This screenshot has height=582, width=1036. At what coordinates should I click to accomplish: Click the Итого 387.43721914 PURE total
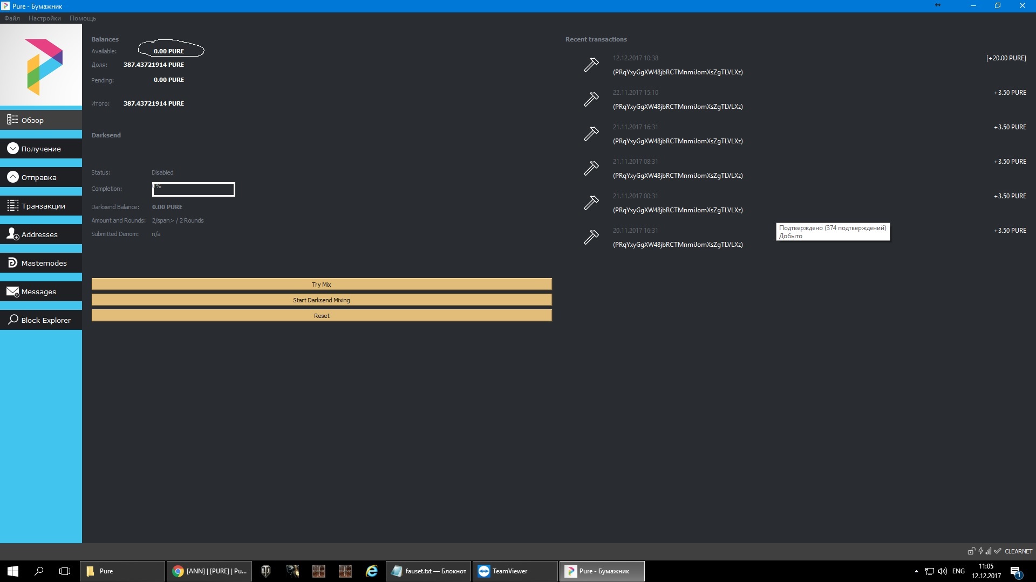click(154, 103)
